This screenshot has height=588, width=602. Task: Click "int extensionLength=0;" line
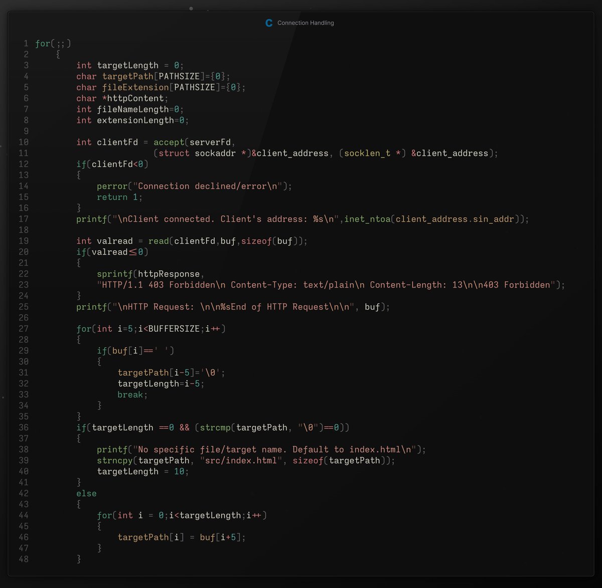133,120
